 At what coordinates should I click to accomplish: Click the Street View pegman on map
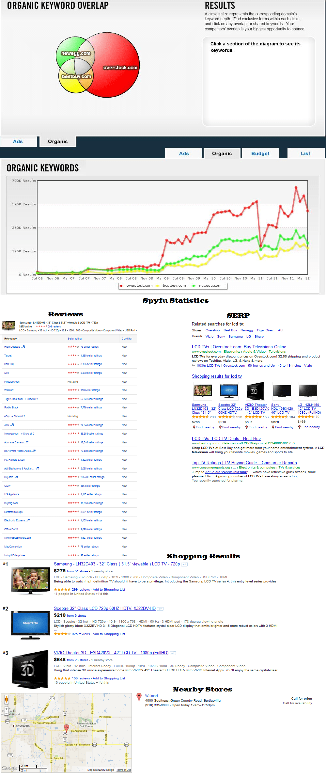(6, 699)
